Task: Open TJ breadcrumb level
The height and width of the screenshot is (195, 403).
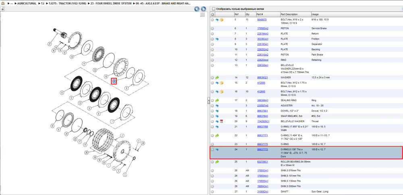Action: coord(42,4)
